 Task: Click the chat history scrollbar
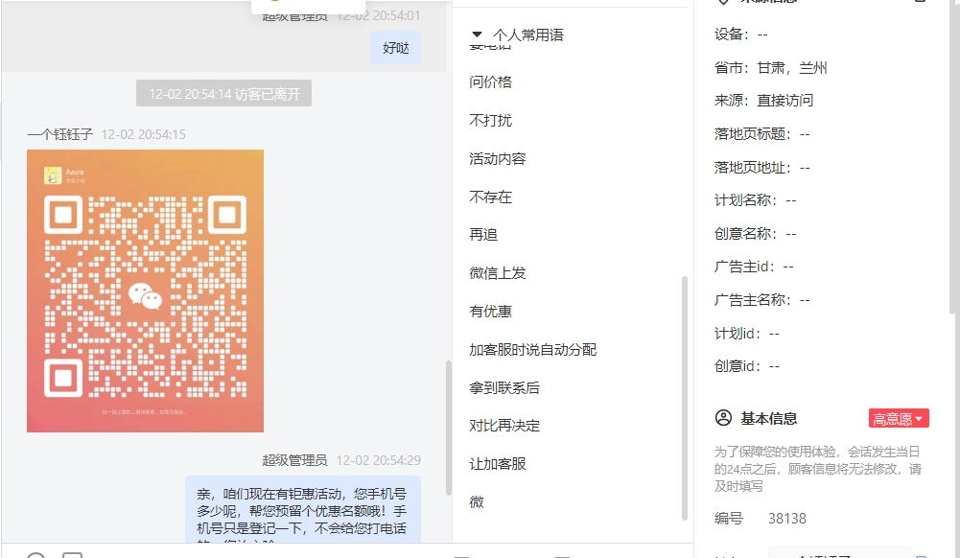tap(448, 429)
